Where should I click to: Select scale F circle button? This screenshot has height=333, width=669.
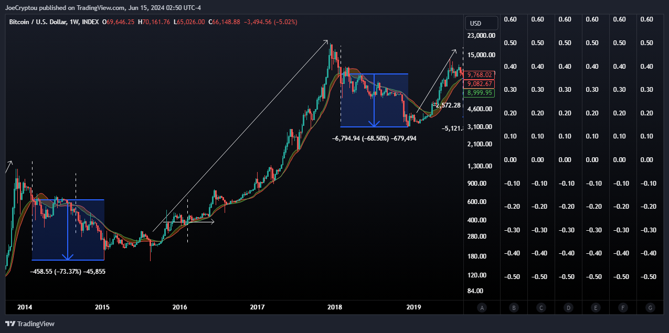623,308
